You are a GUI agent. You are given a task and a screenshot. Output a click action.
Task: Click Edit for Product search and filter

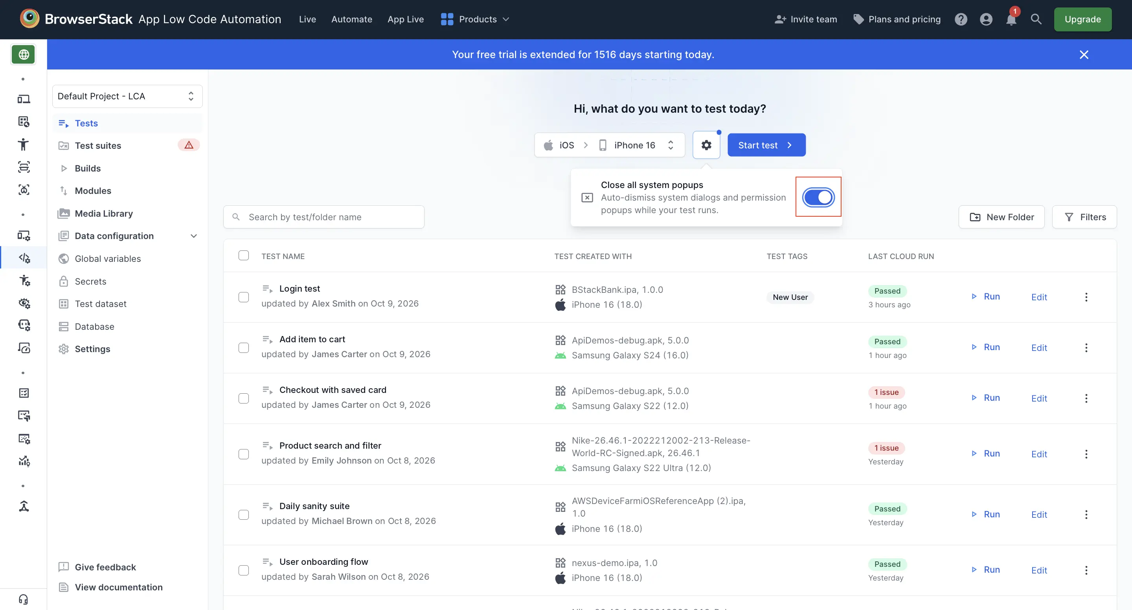coord(1039,454)
